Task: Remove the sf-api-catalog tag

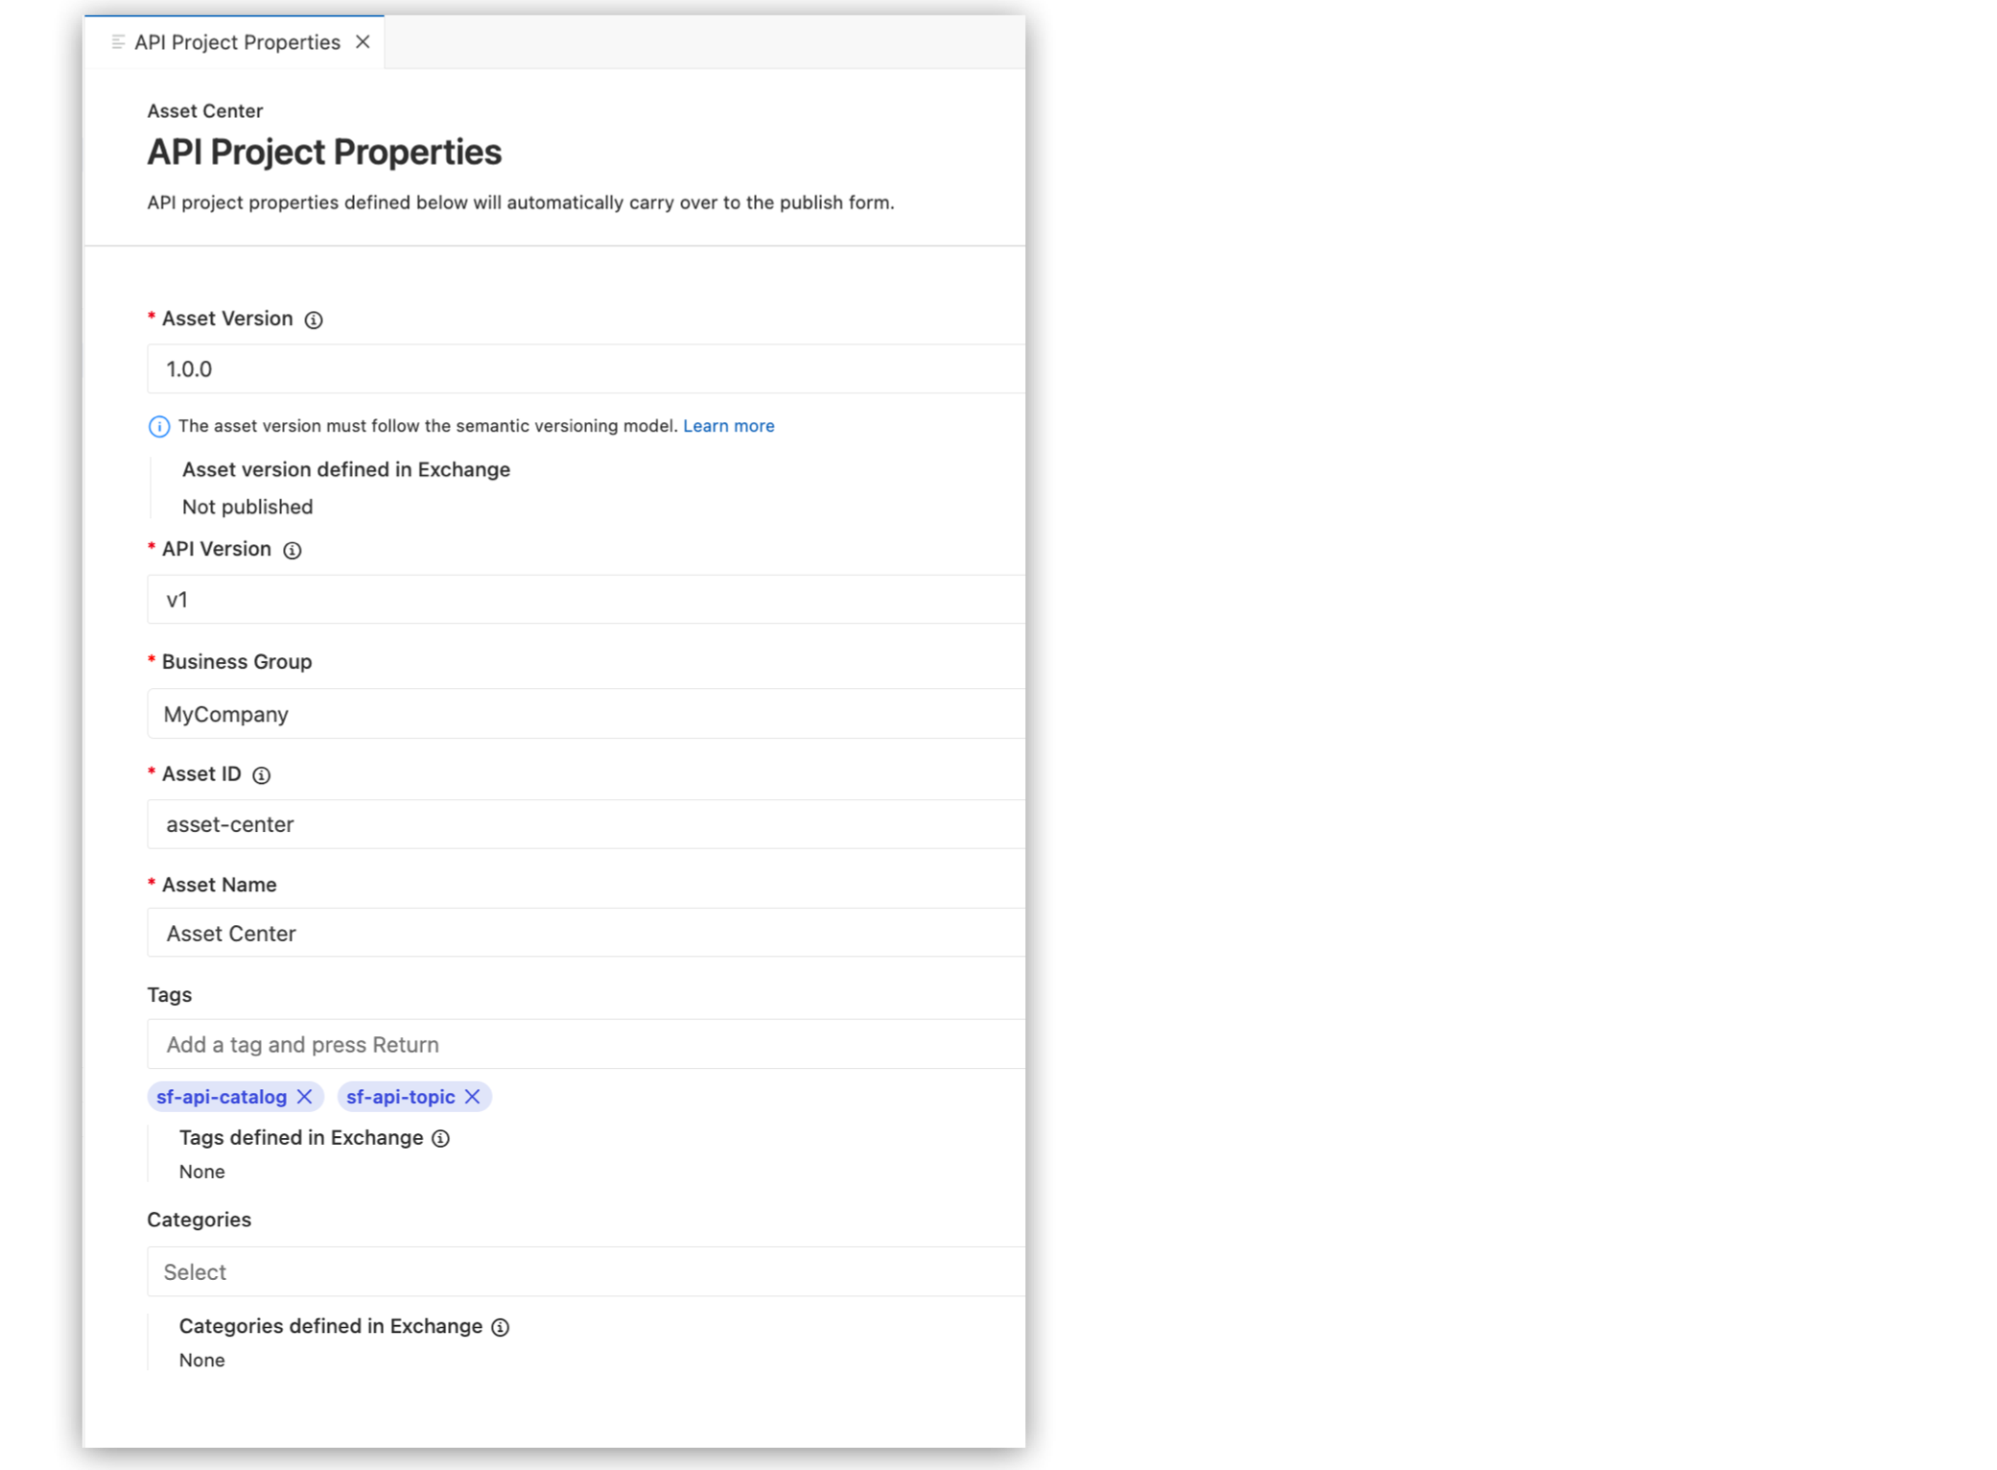Action: 305,1097
